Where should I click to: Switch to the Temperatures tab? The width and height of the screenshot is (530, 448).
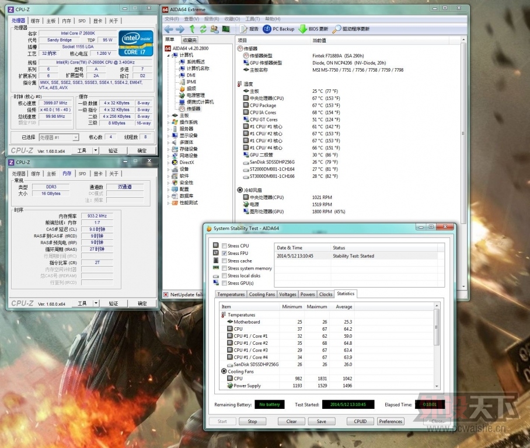231,294
